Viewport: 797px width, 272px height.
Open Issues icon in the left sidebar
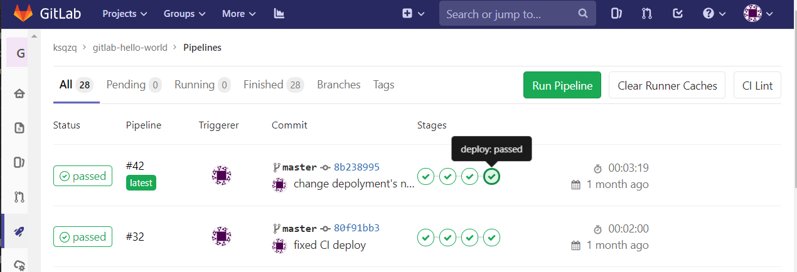click(19, 163)
